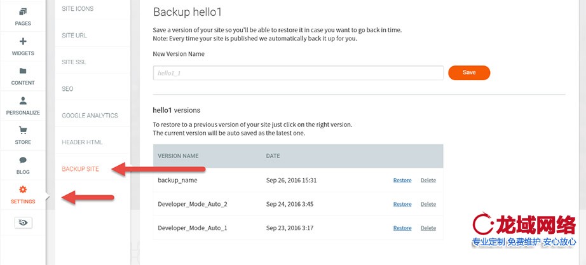Restore the backup_name version

[x=402, y=180]
